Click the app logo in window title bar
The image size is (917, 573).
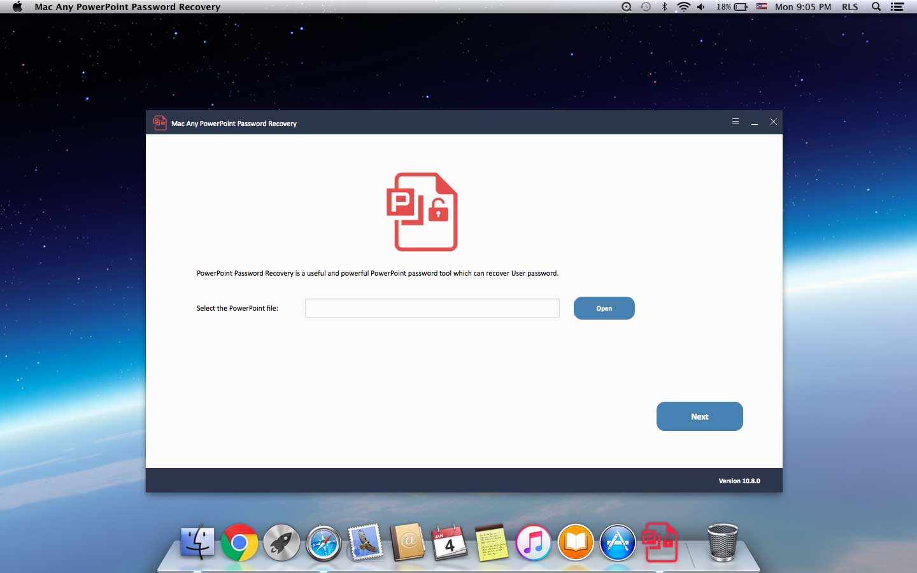tap(159, 123)
